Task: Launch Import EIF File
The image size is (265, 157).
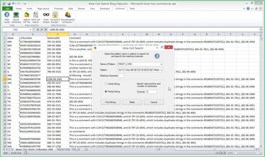Action: point(27,17)
